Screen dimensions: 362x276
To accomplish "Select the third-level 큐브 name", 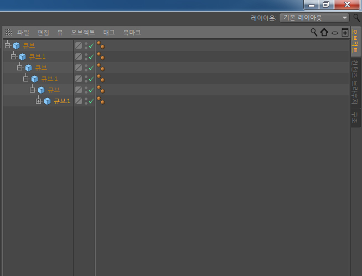I will (41, 68).
